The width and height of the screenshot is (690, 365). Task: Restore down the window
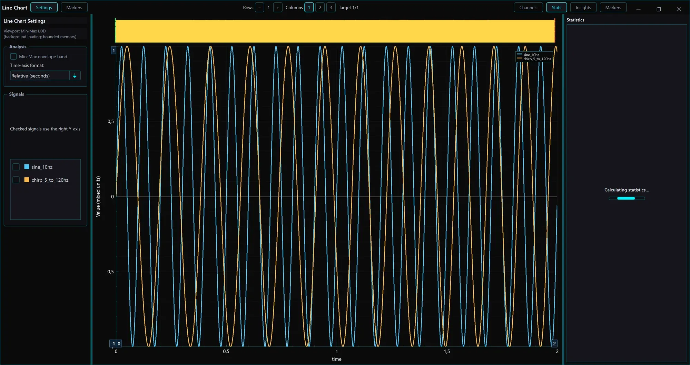(x=659, y=9)
